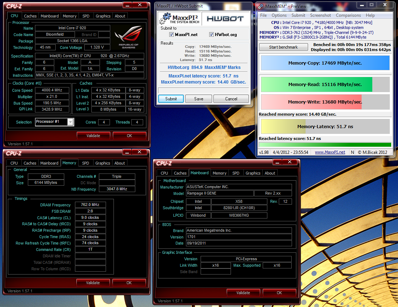This screenshot has width=398, height=307.
Task: Open the Options menu in MaxxMEM²
Action: pos(279,15)
